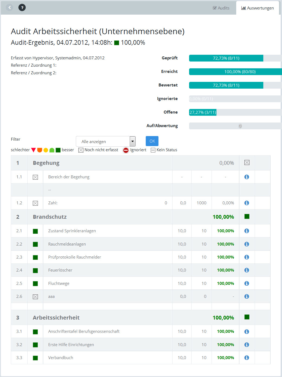The image size is (282, 377).
Task: Collapse the Arbeitssicherheit section header
Action: click(x=56, y=318)
